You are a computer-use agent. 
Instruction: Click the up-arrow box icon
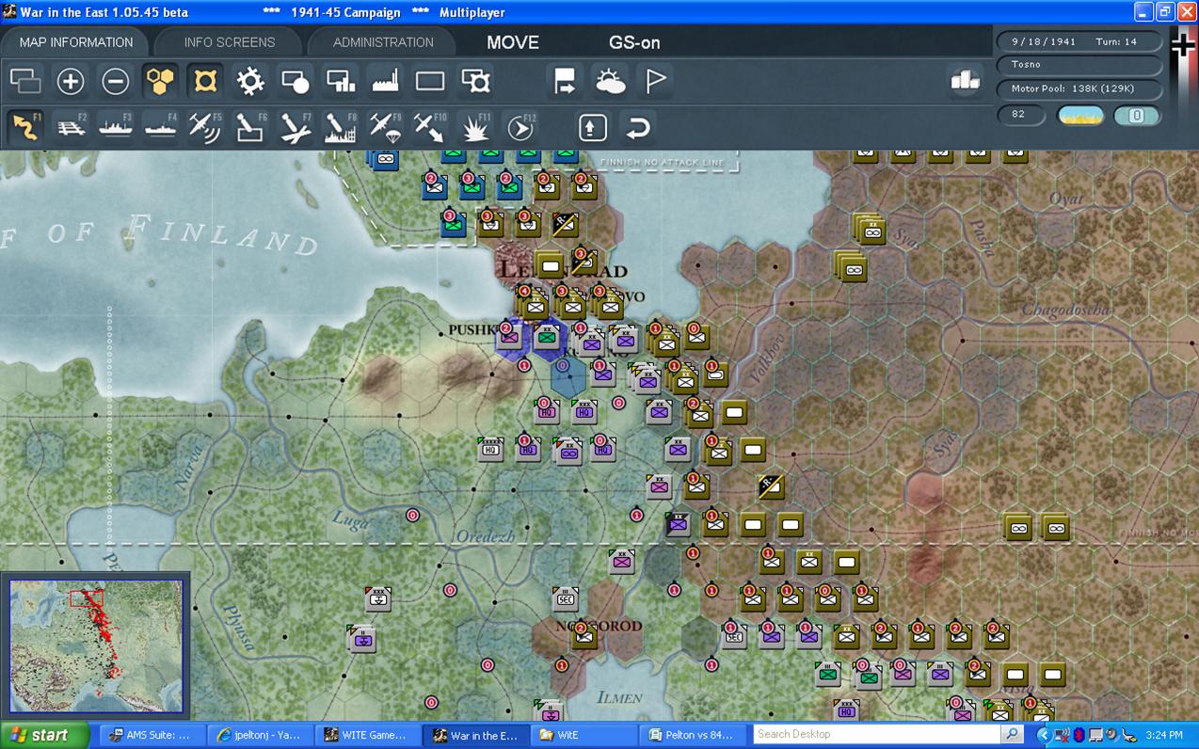coord(593,127)
